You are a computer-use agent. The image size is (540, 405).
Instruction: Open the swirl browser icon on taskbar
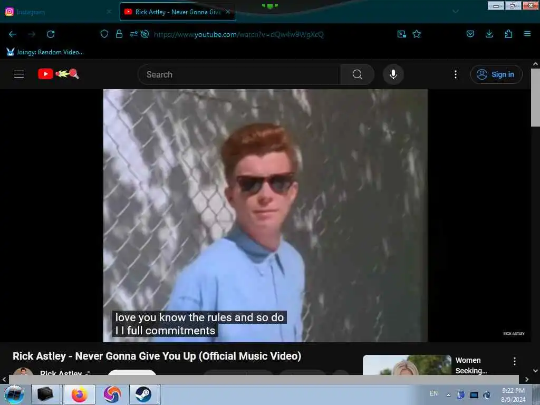112,394
